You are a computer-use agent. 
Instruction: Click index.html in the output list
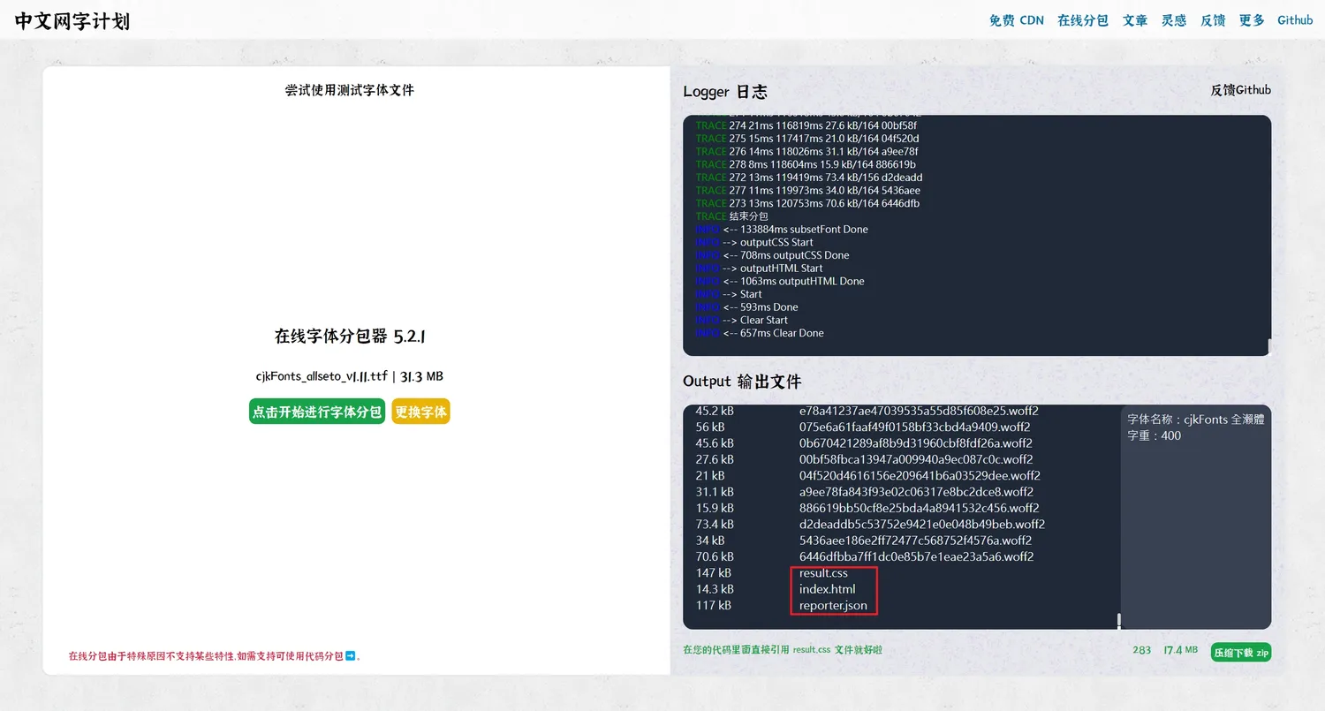[828, 589]
